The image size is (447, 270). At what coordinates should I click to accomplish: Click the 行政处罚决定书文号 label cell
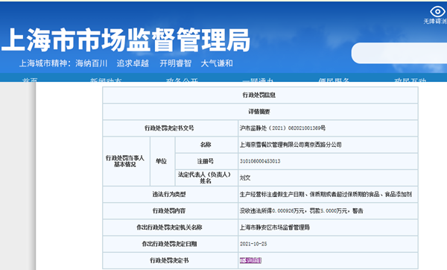(x=170, y=128)
